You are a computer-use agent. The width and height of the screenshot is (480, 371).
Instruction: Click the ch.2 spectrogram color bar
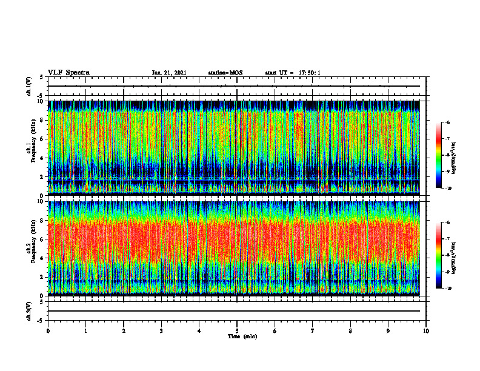click(x=438, y=255)
